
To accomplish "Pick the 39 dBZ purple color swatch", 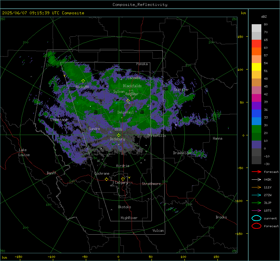I will (x=256, y=106).
